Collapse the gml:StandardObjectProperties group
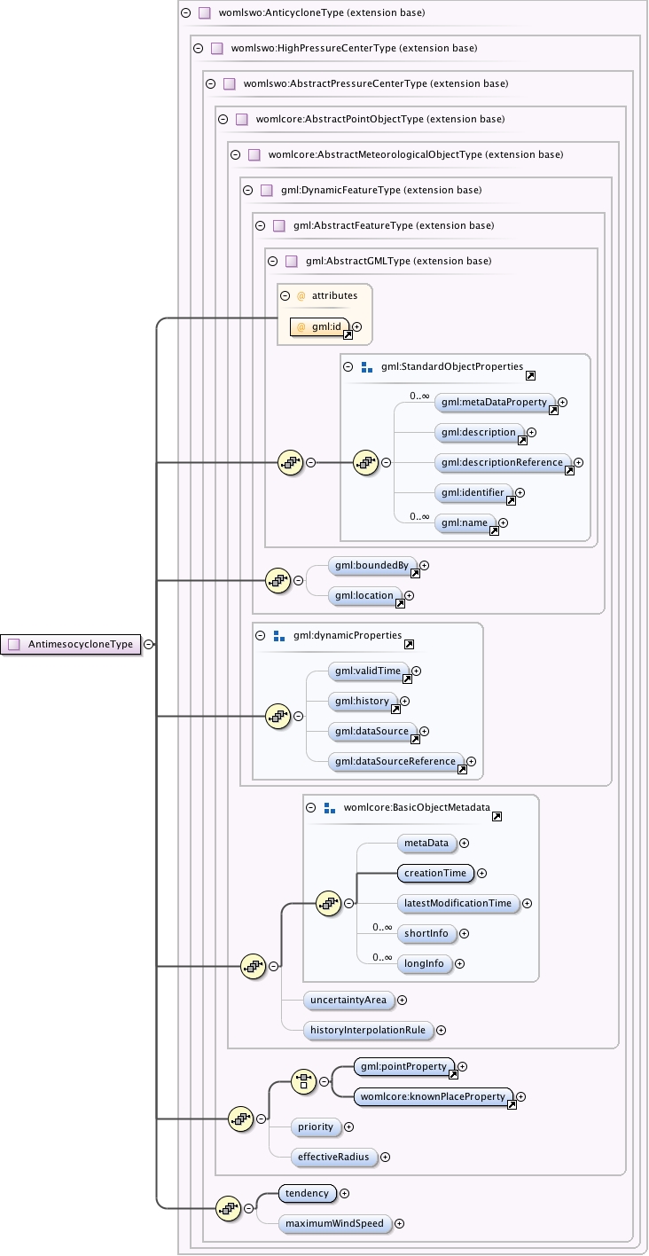 pyautogui.click(x=348, y=366)
